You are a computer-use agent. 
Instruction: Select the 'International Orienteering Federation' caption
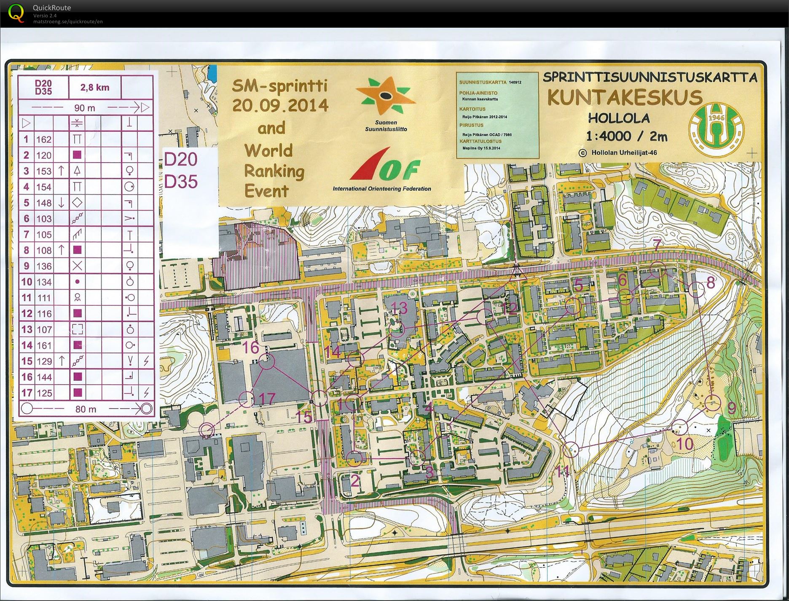click(x=382, y=189)
